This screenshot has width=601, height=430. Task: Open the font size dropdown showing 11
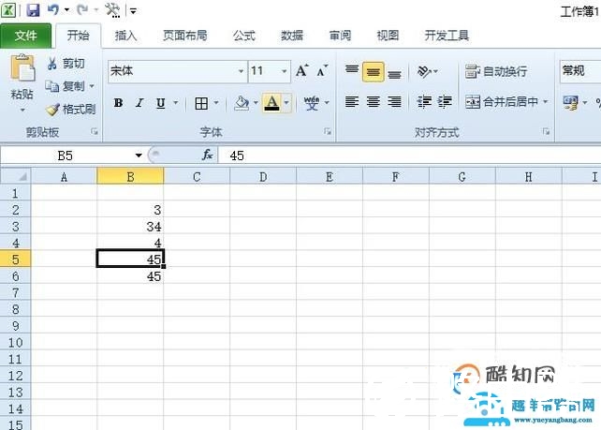[x=284, y=71]
